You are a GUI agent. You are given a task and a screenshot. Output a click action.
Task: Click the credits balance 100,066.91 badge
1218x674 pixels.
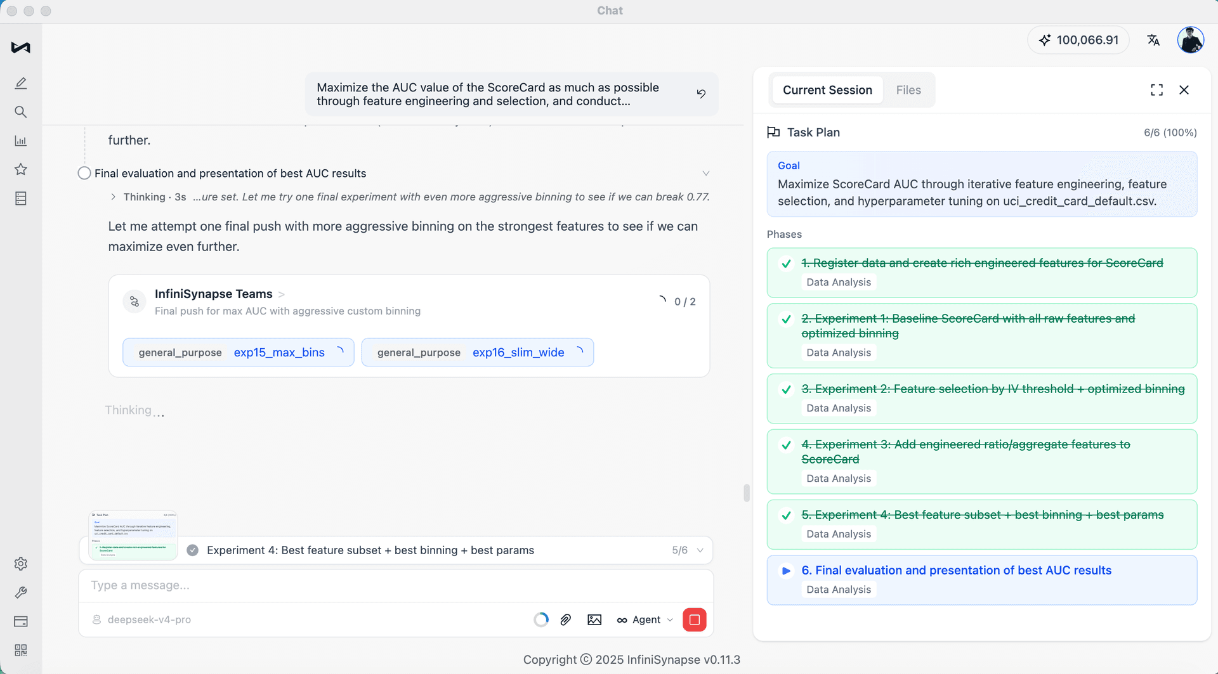pos(1078,40)
